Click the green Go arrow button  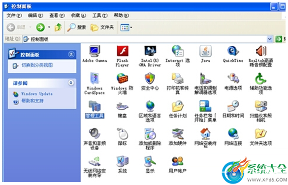[279, 39]
